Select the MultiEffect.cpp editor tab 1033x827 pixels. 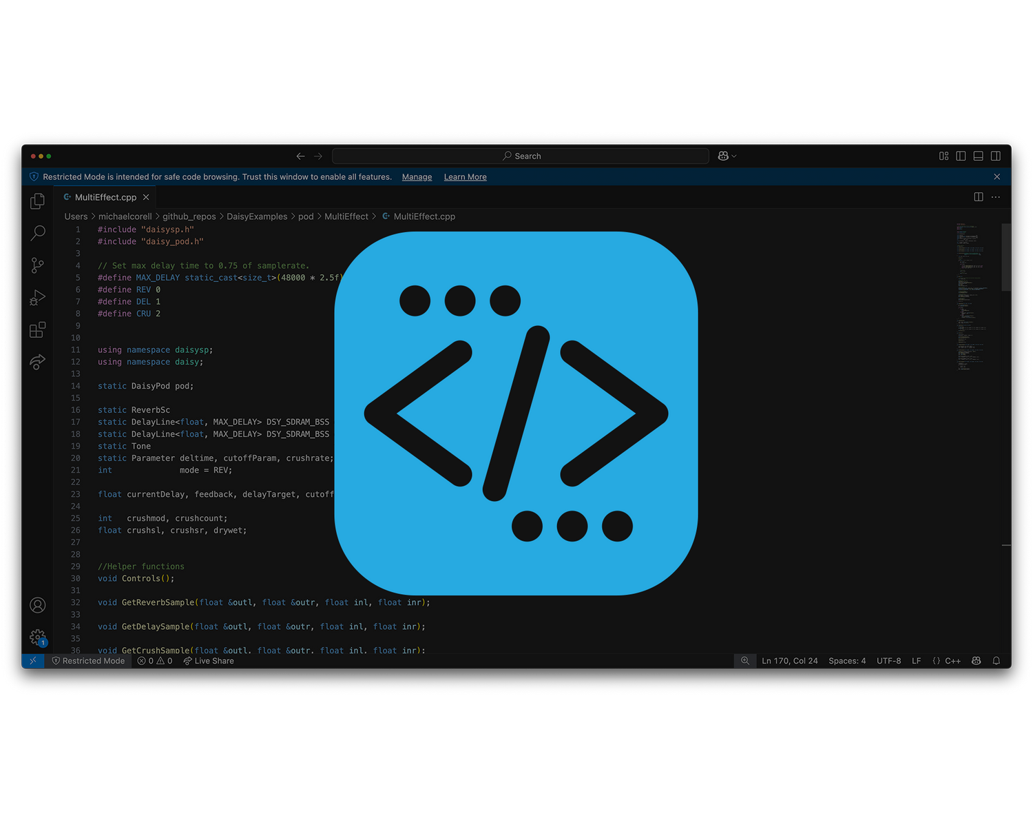(105, 197)
